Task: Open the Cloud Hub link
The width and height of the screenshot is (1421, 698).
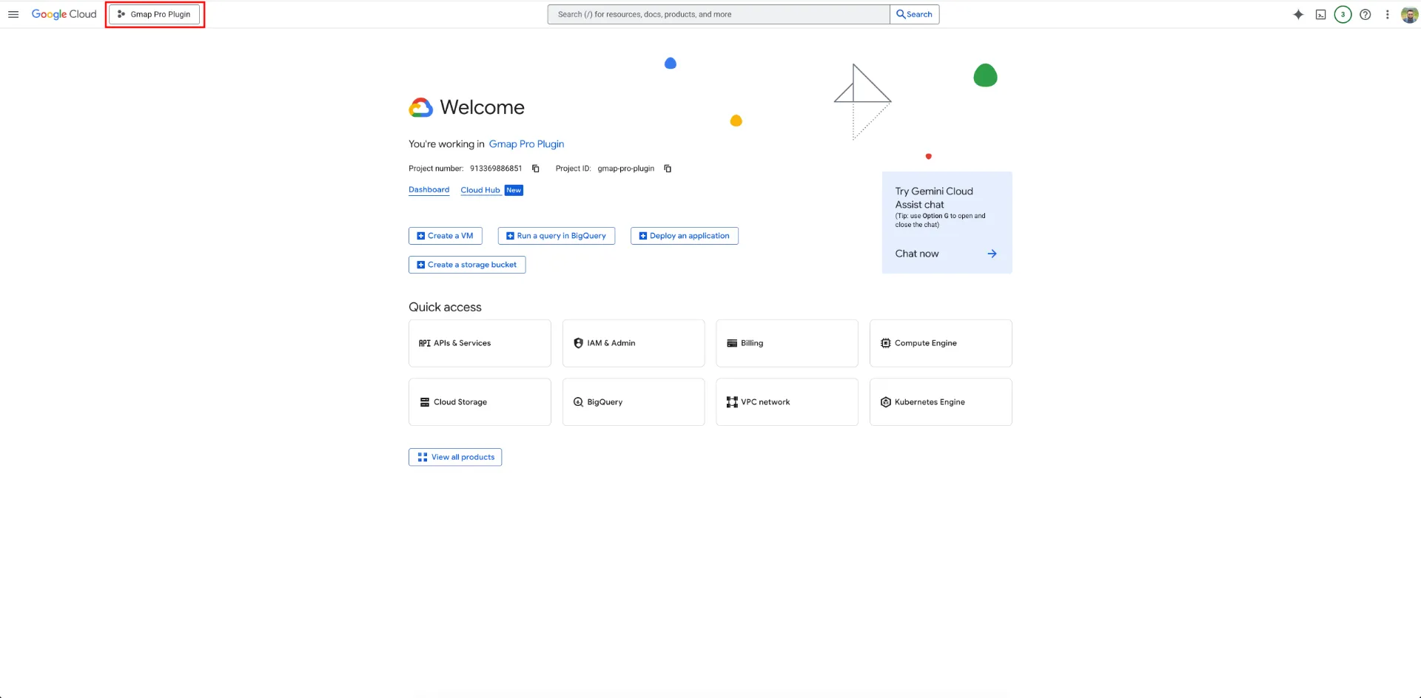Action: pyautogui.click(x=480, y=190)
